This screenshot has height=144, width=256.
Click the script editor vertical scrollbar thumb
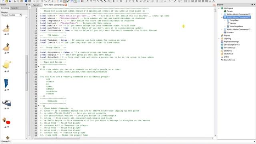pyautogui.click(x=215, y=10)
